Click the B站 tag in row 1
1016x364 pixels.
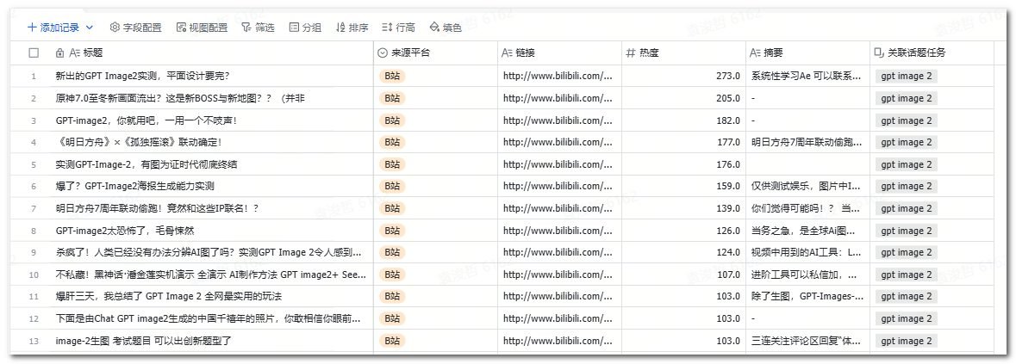392,77
